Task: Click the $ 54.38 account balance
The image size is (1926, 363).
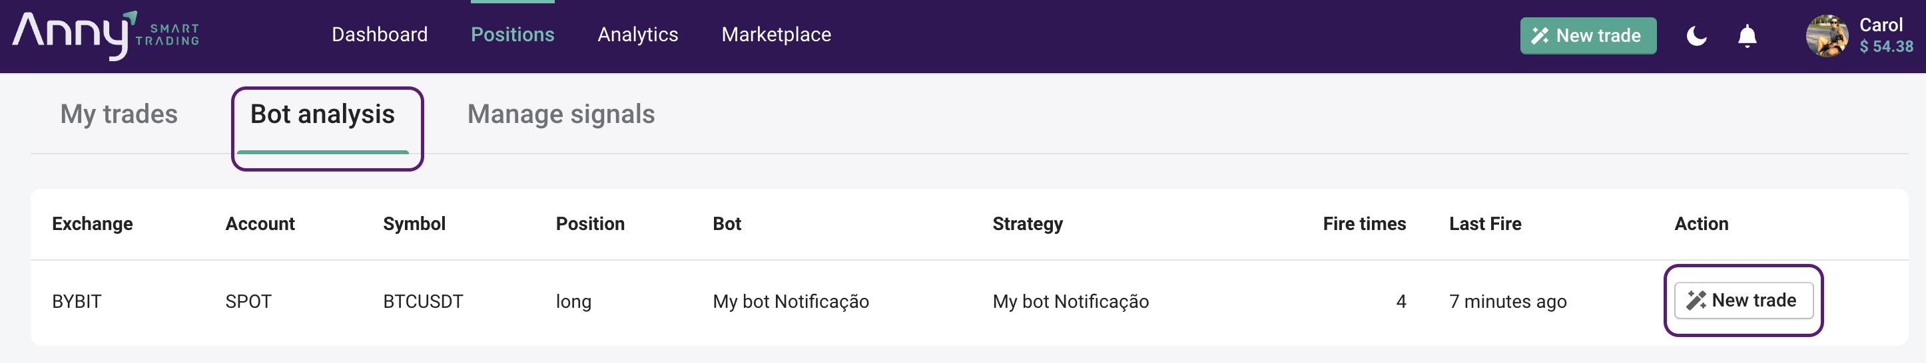Action: click(x=1885, y=47)
